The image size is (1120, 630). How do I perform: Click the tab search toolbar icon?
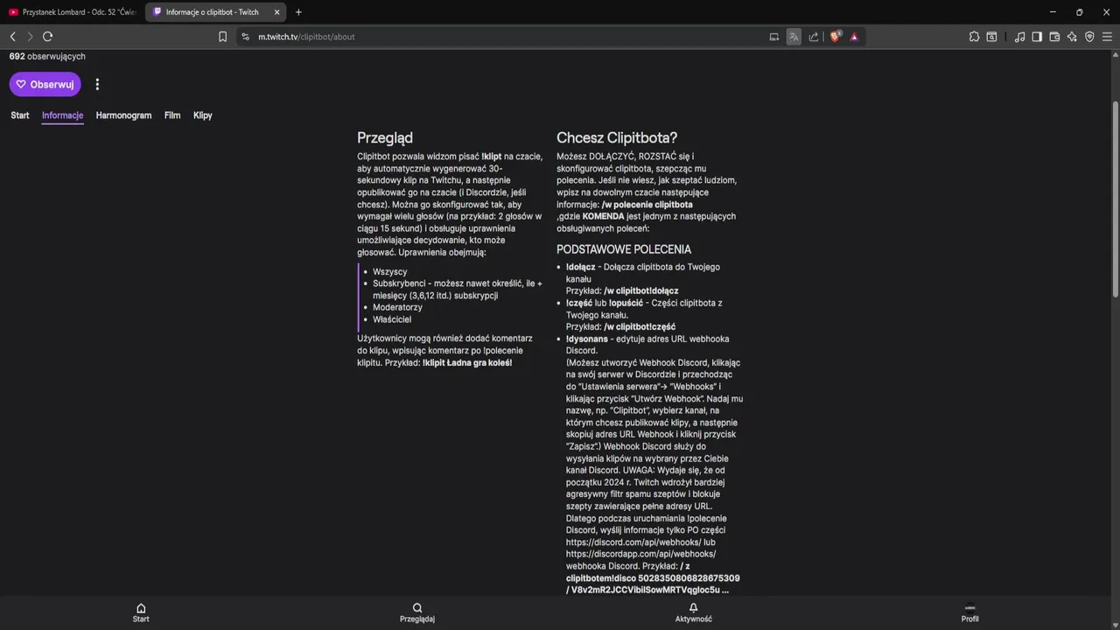(991, 37)
